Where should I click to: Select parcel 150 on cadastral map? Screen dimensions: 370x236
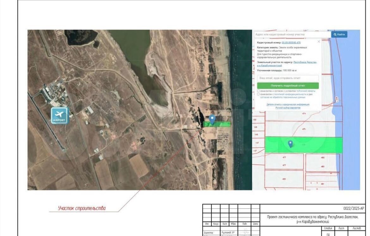(255, 120)
